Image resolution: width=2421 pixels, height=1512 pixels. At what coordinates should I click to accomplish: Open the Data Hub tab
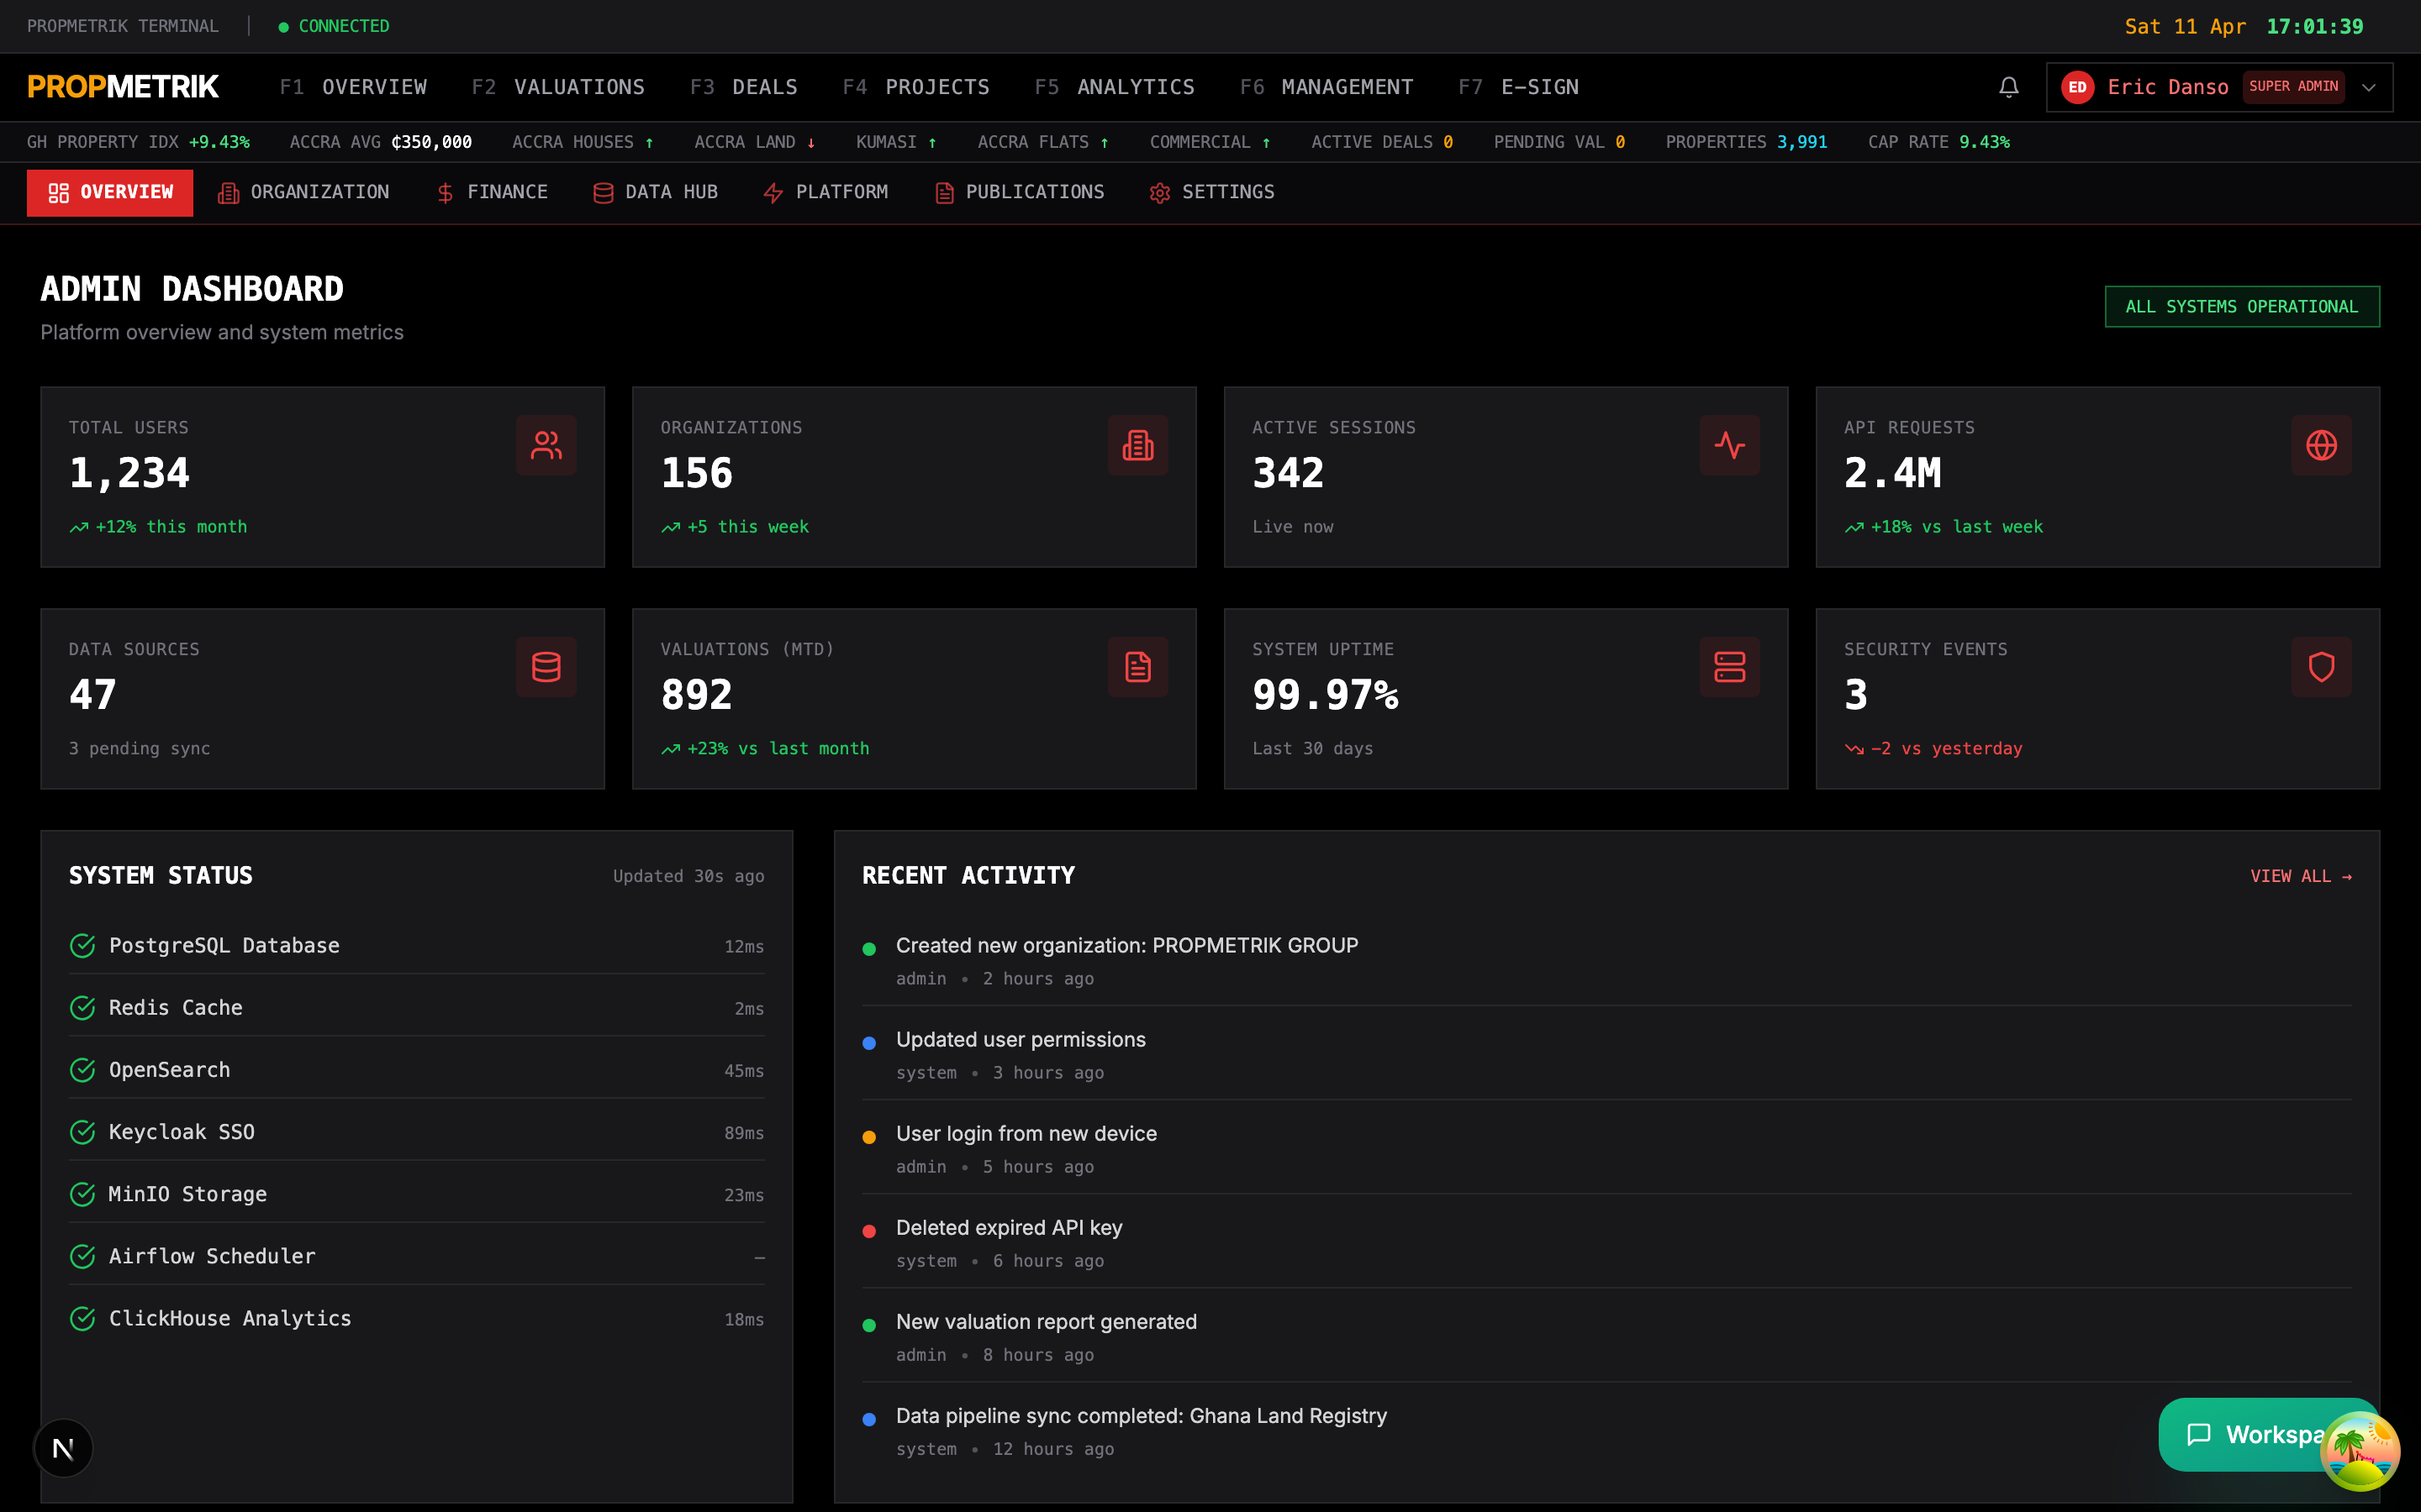click(656, 192)
